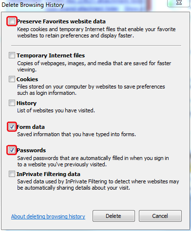
Task: Click the bold Temporary Internet files label
Action: (x=51, y=55)
